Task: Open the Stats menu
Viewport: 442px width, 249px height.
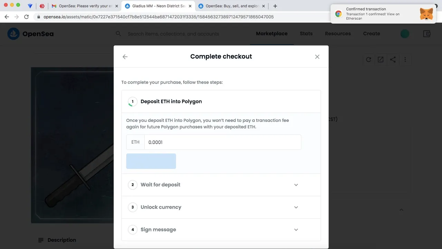Action: pos(306,33)
